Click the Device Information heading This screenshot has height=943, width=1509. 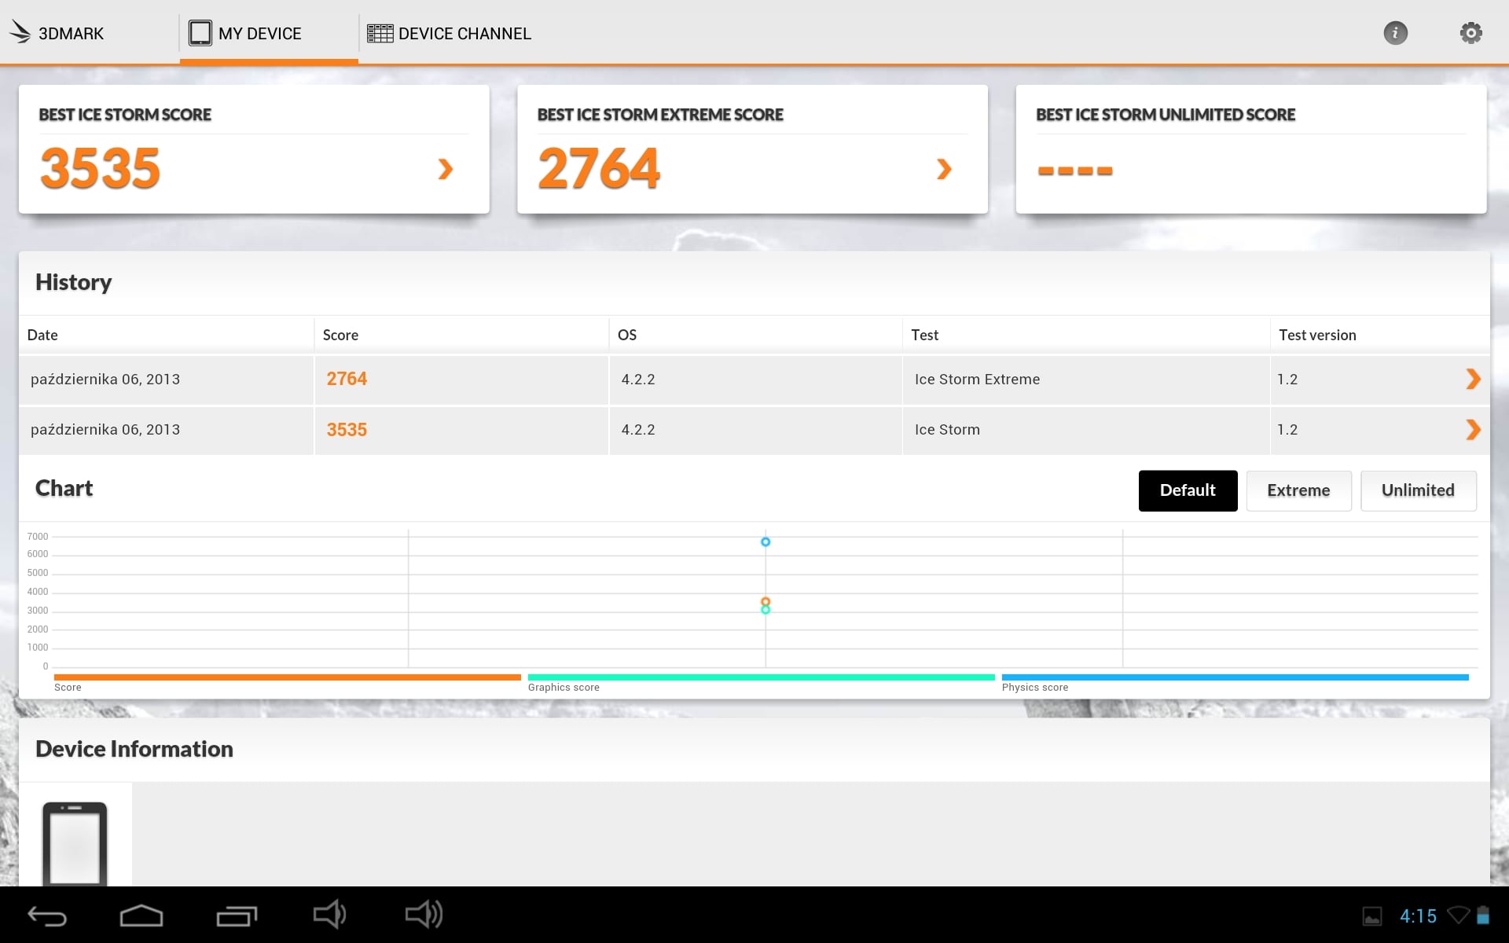[x=134, y=749]
